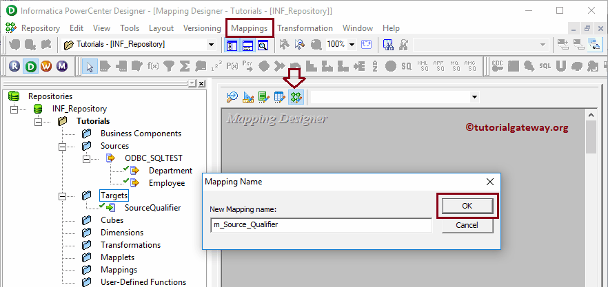Select the Designer D tool icon
608x287 pixels.
(30, 66)
